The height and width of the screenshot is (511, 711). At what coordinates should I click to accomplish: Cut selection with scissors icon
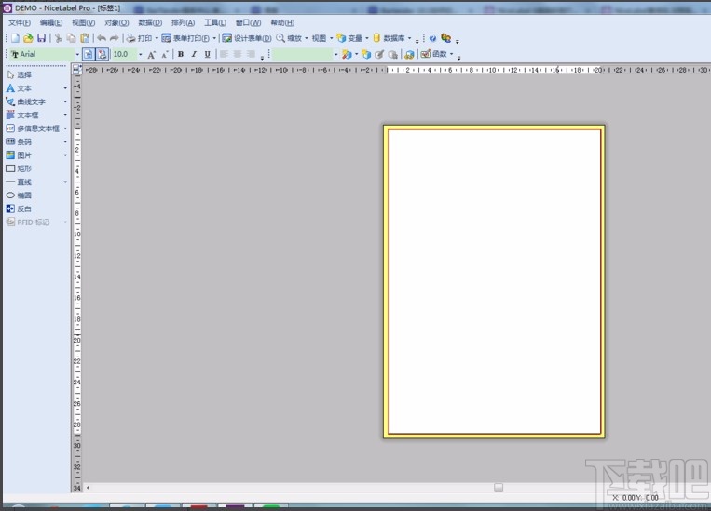(x=58, y=38)
